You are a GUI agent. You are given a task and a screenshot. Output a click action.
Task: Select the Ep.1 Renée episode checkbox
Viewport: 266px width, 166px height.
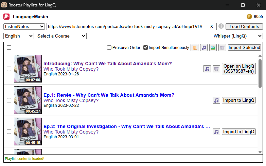coord(9,100)
